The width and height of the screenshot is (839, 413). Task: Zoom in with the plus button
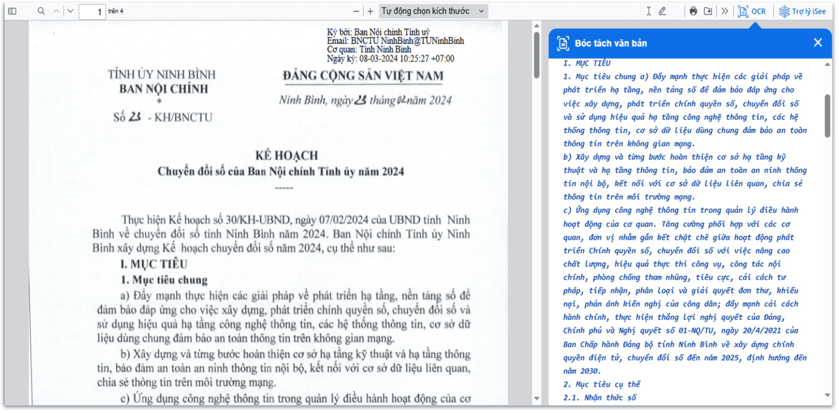pyautogui.click(x=370, y=11)
